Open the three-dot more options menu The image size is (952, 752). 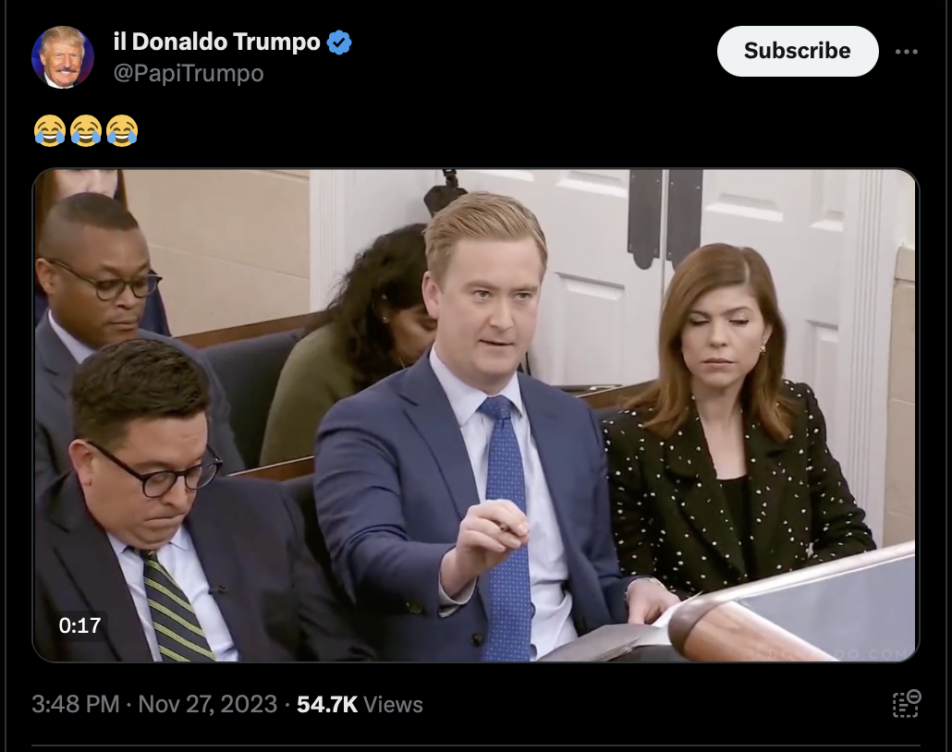coord(907,52)
